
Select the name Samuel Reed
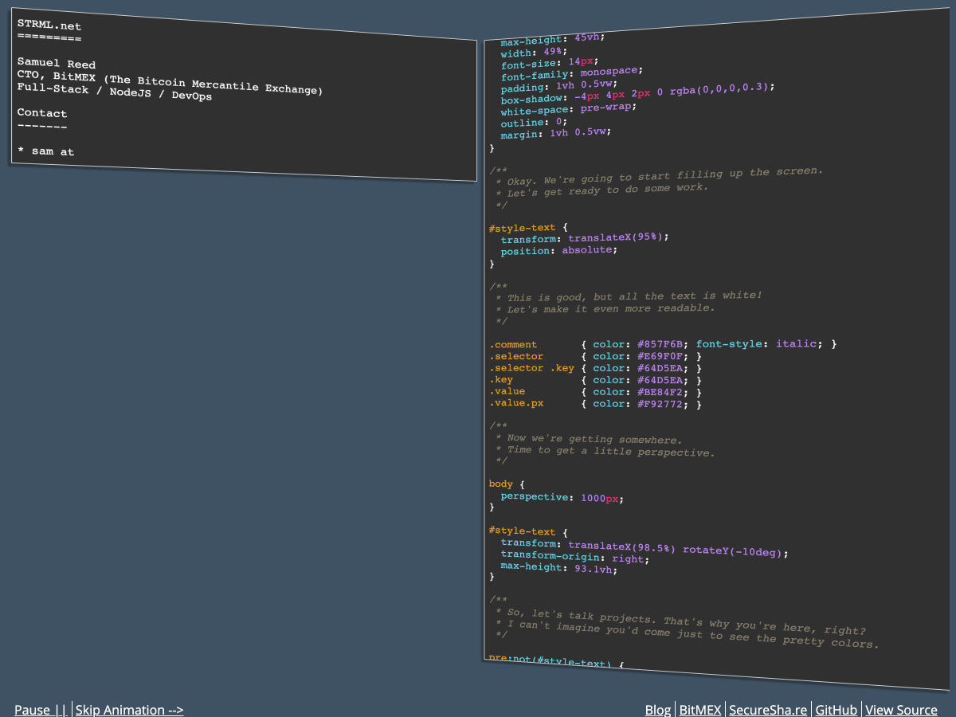57,64
